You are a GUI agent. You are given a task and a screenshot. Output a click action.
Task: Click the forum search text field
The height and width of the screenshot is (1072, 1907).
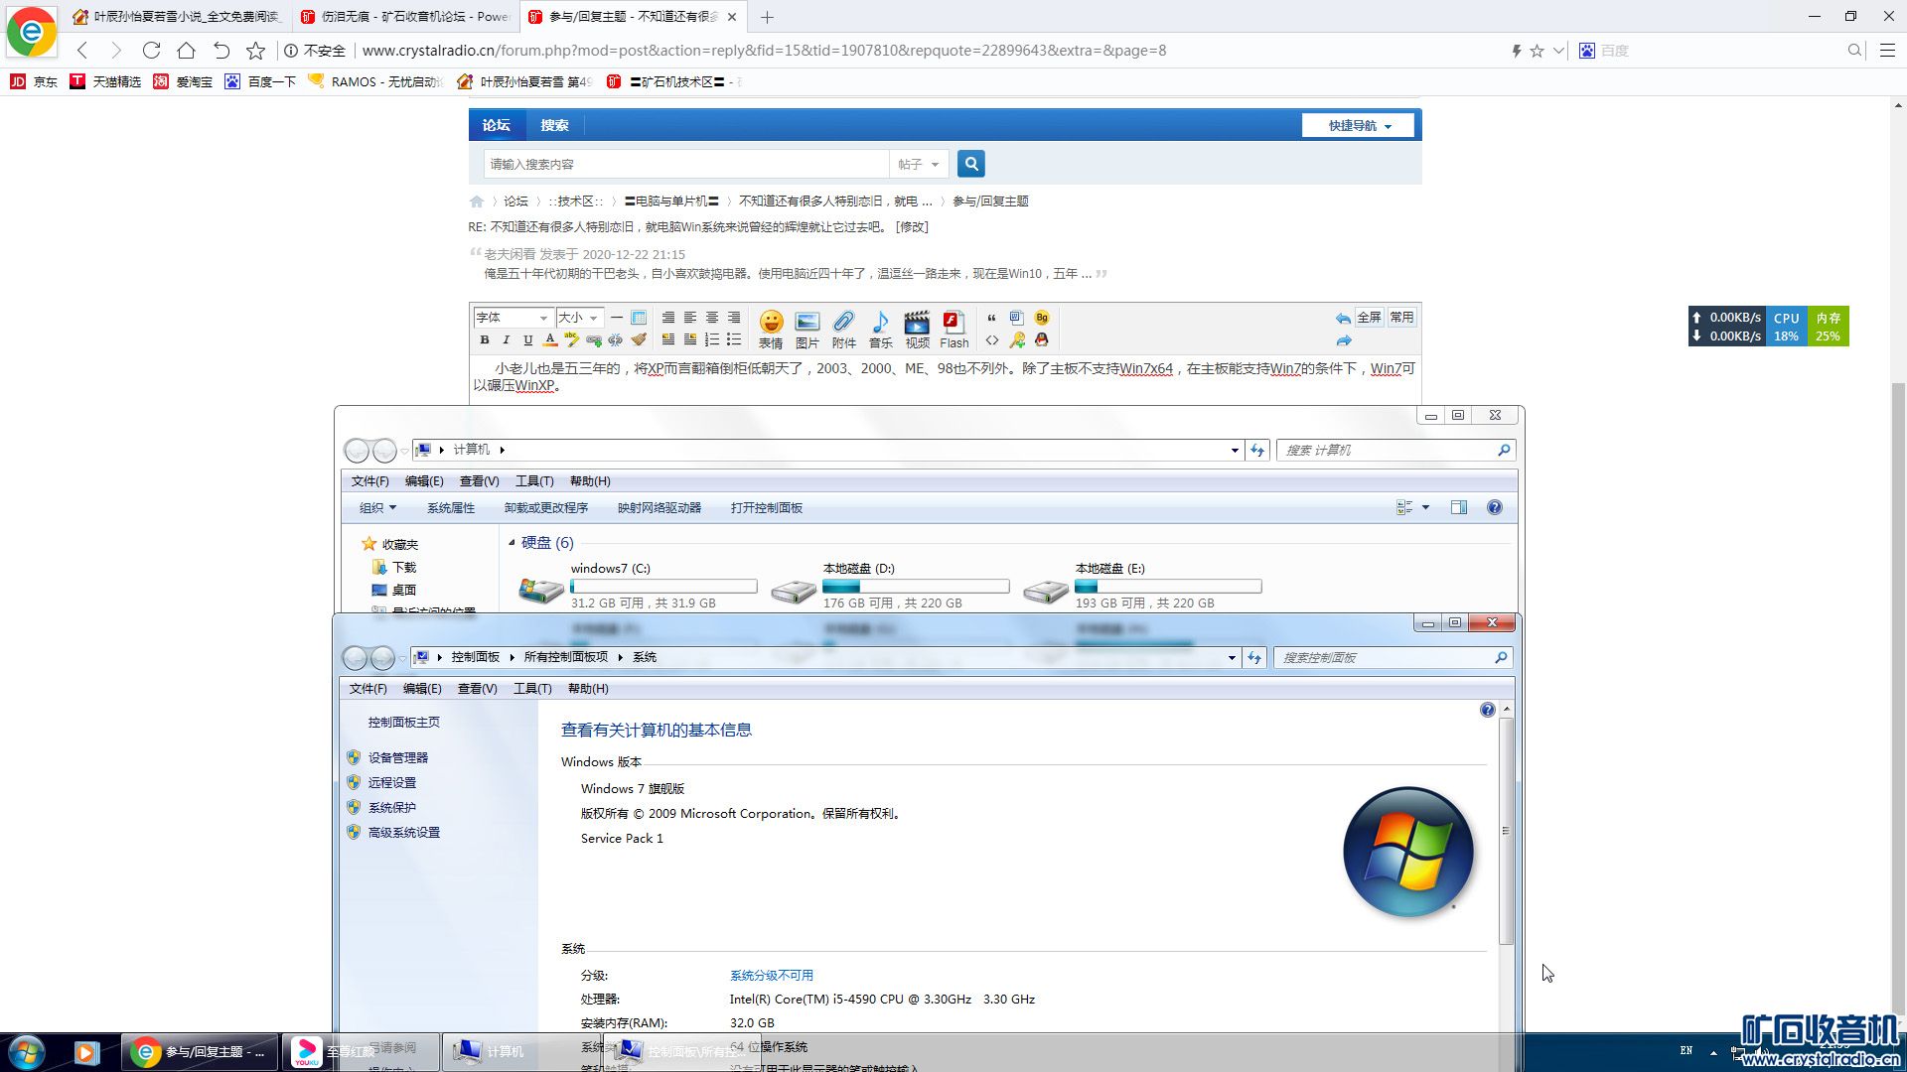click(685, 164)
